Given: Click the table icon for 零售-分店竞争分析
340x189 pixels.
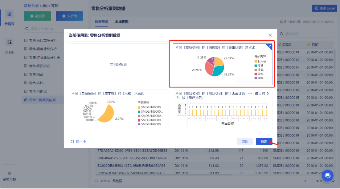Looking at the screenshot, I should click(26, 40).
